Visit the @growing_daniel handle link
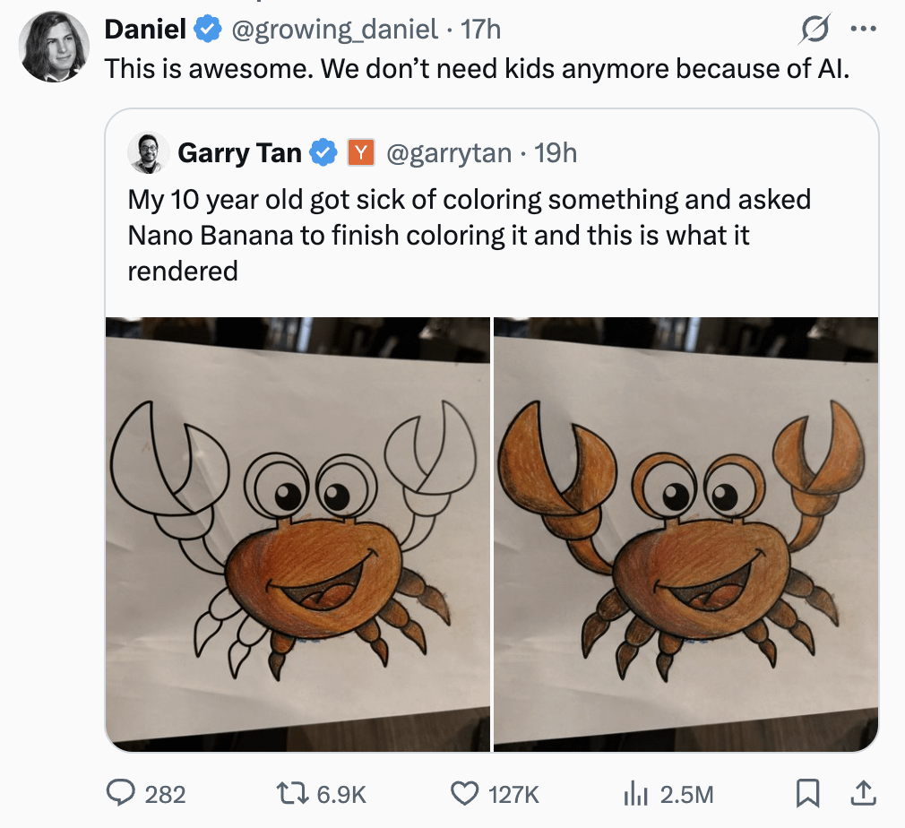This screenshot has width=905, height=828. (336, 30)
